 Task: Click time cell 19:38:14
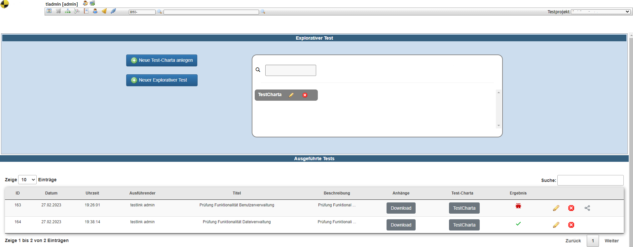[x=93, y=222]
